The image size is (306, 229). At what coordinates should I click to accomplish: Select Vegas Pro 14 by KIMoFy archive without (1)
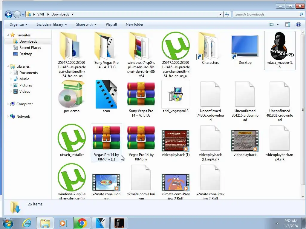pyautogui.click(x=141, y=143)
